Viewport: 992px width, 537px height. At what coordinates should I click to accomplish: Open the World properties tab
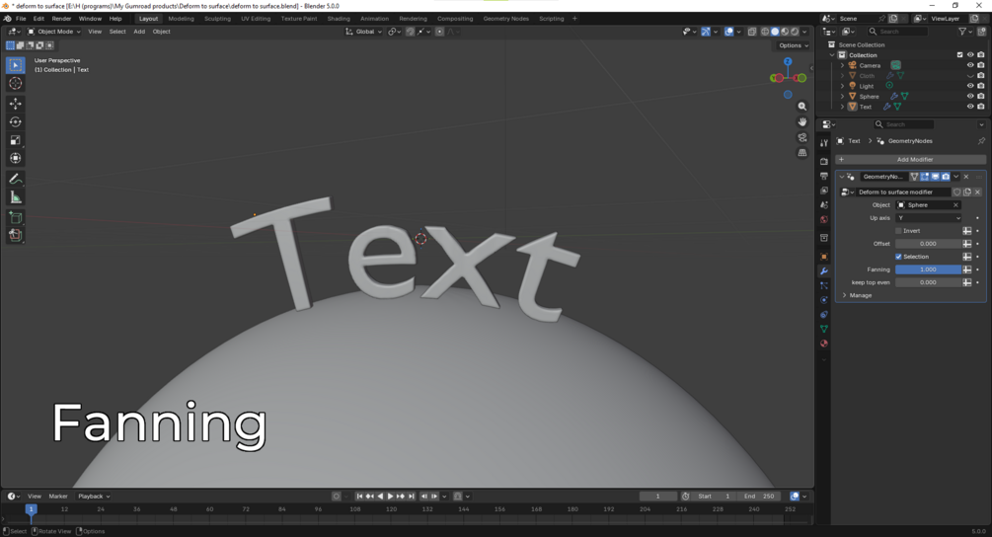[x=824, y=219]
